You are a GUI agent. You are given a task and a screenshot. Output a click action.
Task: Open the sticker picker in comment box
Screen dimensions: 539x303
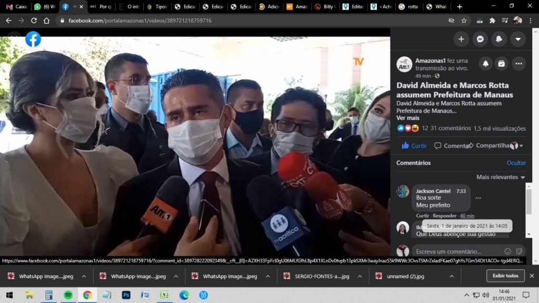(x=519, y=251)
